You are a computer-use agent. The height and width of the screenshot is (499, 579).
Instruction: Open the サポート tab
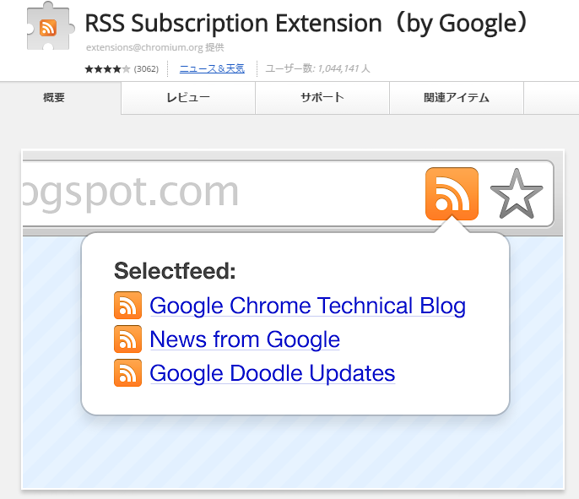pyautogui.click(x=322, y=97)
